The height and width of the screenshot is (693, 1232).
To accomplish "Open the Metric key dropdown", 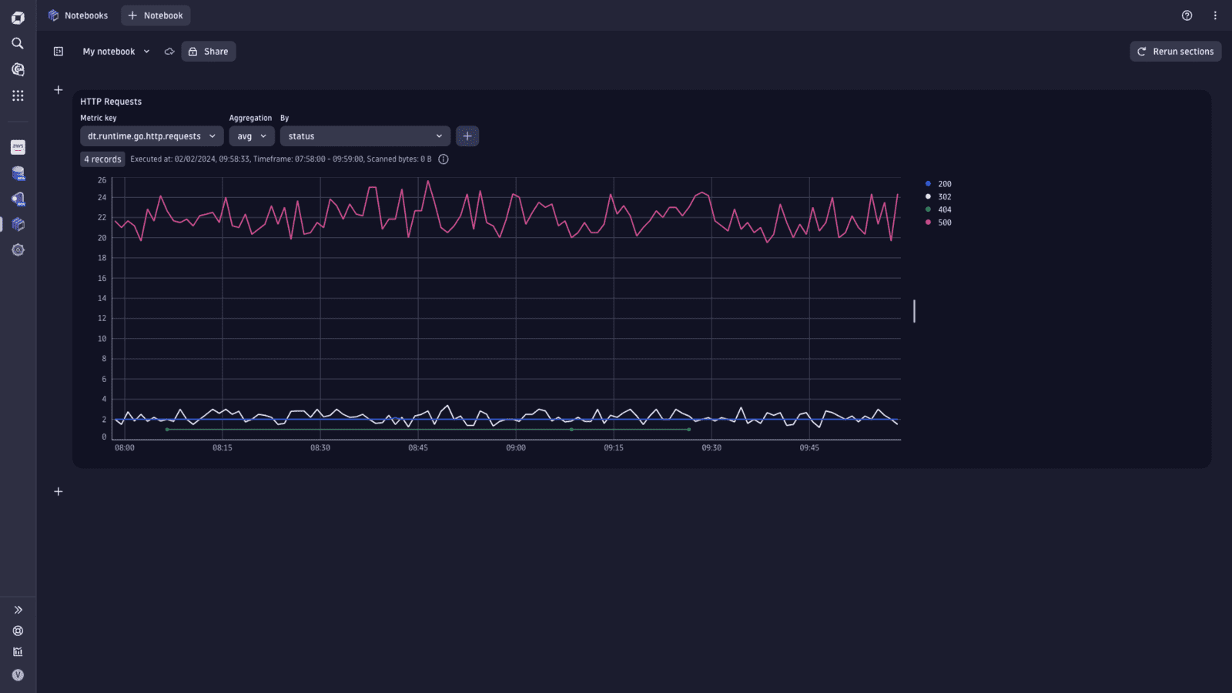I will tap(151, 136).
